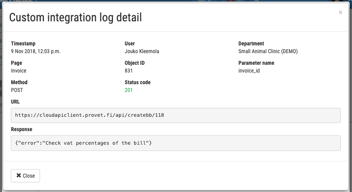The width and height of the screenshot is (352, 192).
Task: Click Method value 'POST'
Action: 17,90
